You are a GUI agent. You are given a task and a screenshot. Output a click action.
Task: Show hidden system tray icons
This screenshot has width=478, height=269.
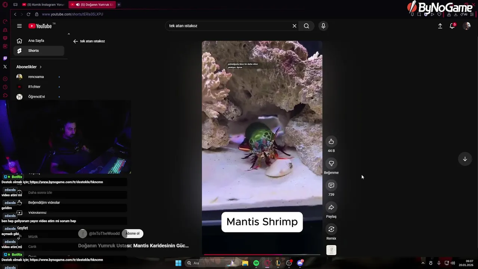[423, 263]
